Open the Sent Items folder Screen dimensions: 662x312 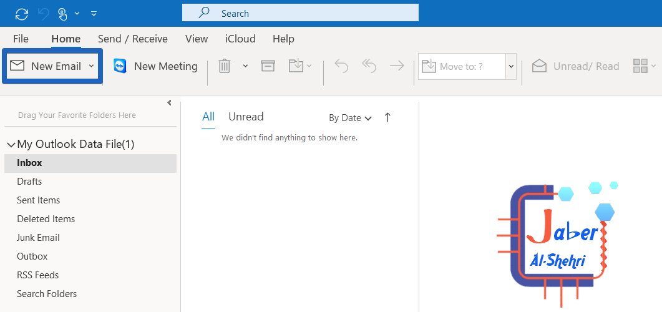tap(39, 200)
